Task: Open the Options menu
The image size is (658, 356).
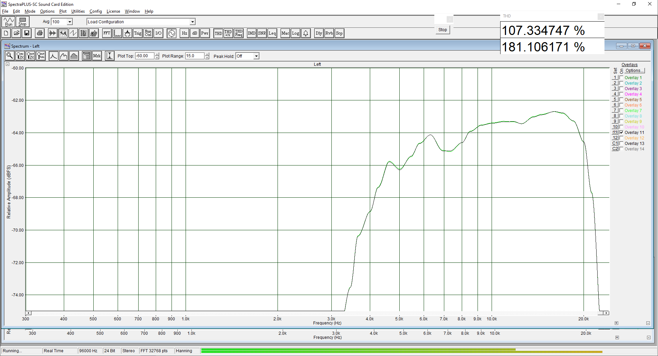Action: [x=47, y=11]
